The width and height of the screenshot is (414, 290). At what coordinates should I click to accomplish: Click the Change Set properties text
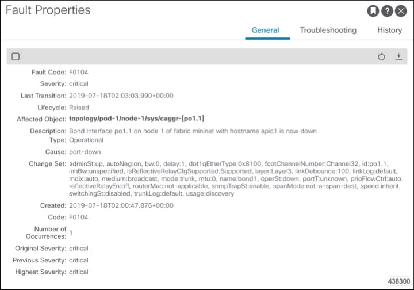235,178
